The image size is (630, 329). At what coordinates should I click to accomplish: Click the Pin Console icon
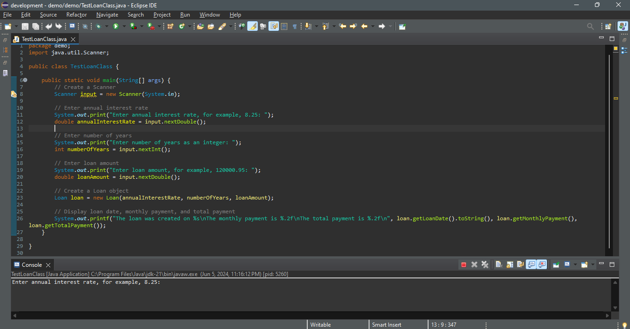(x=556, y=264)
